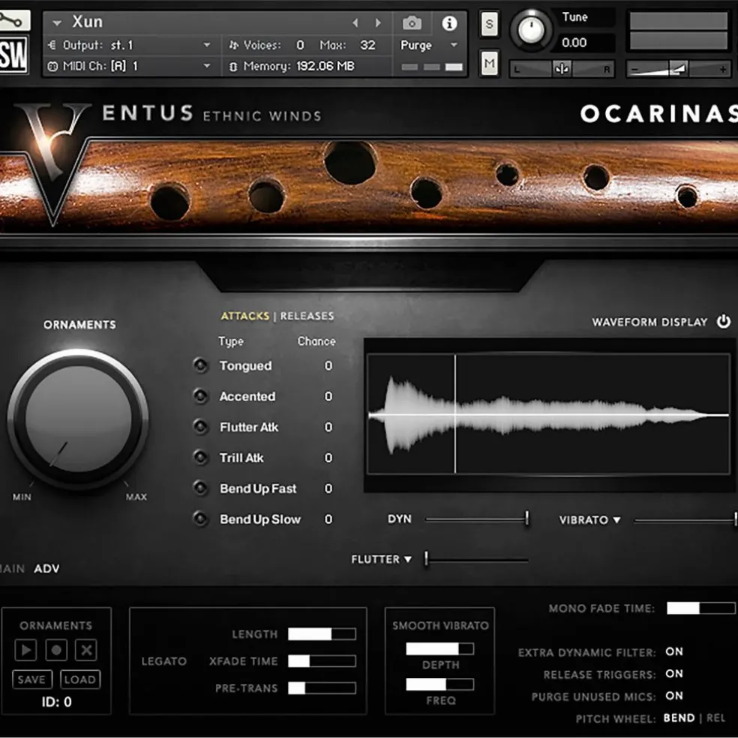Adjust the Legato Length bar
The height and width of the screenshot is (738, 738).
(x=322, y=634)
